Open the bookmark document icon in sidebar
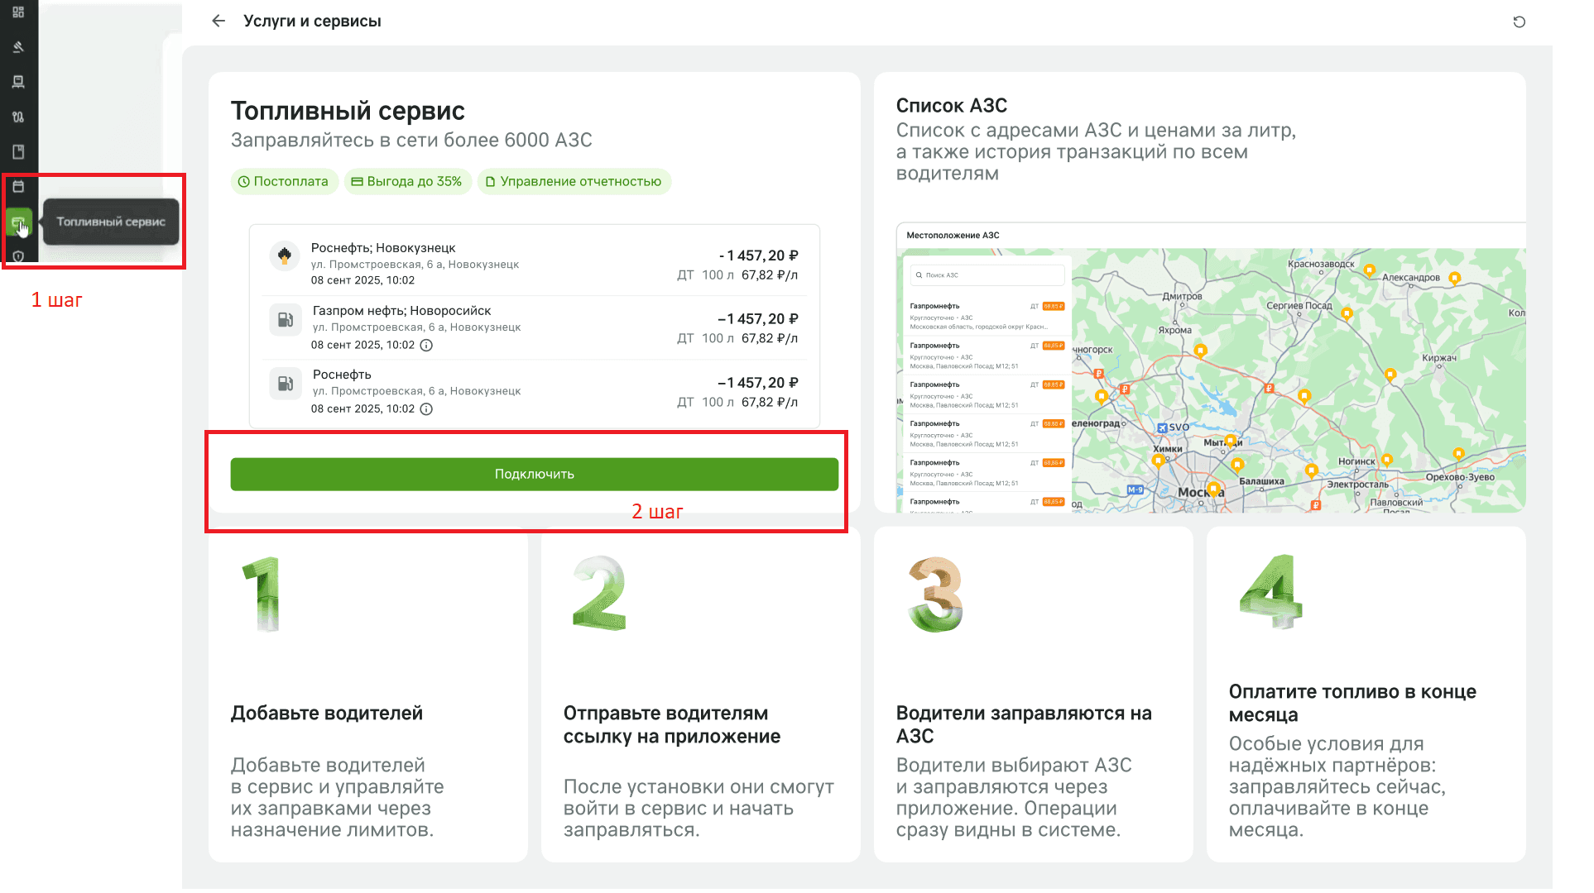Image resolution: width=1594 pixels, height=893 pixels. pyautogui.click(x=18, y=151)
